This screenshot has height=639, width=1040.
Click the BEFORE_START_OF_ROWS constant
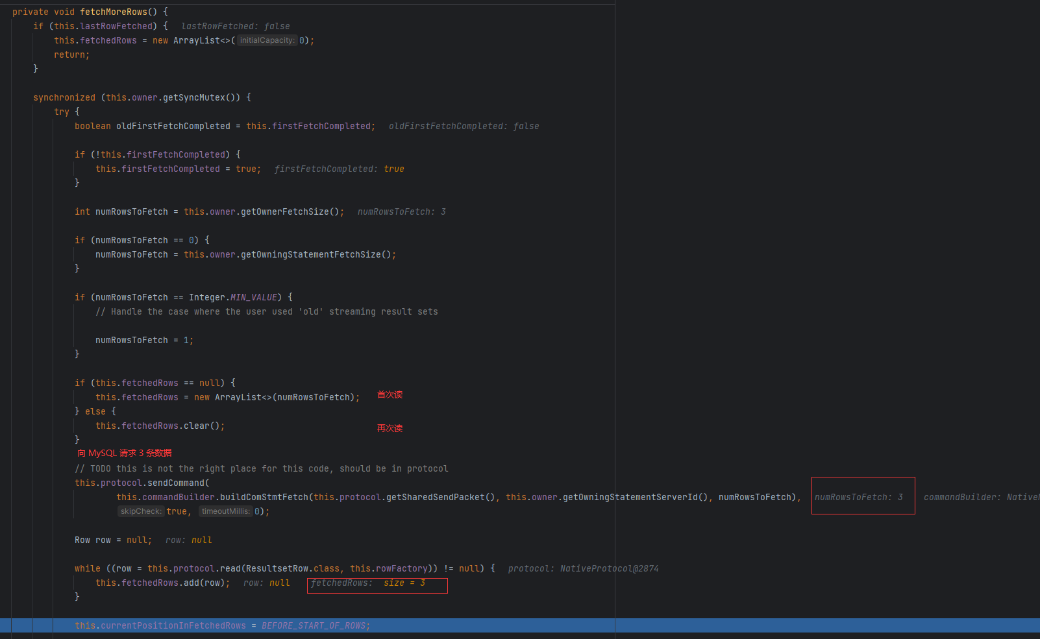[x=314, y=625]
